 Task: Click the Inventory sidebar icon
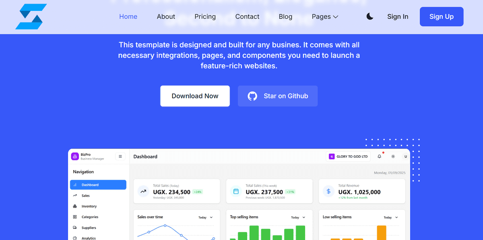pyautogui.click(x=75, y=206)
